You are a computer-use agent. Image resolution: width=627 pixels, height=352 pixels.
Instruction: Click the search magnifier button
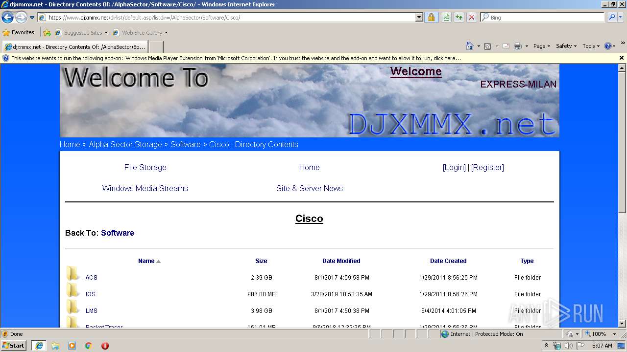(x=611, y=17)
